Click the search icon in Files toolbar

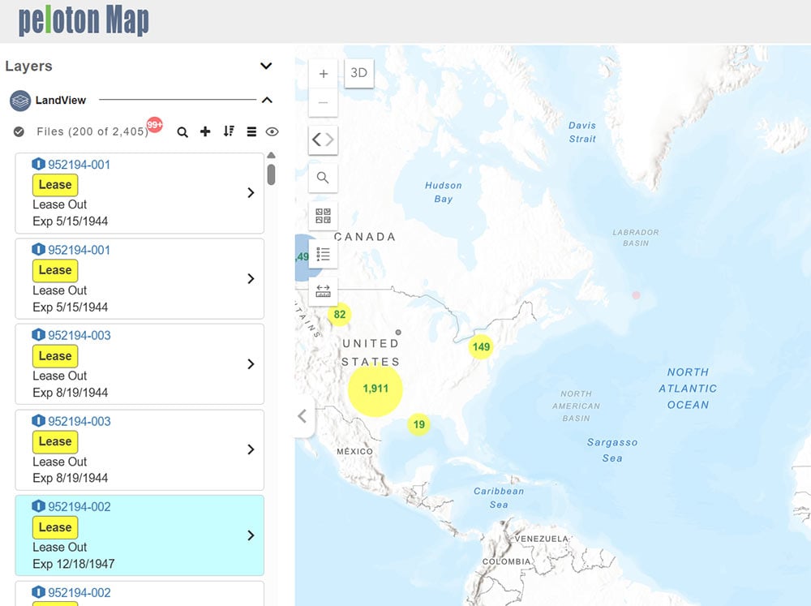[182, 131]
